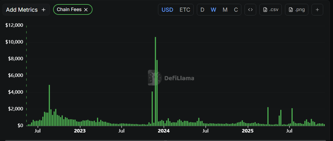Click the 2022 bar reaching nearly $5,000
The image size is (333, 141).
pos(49,106)
